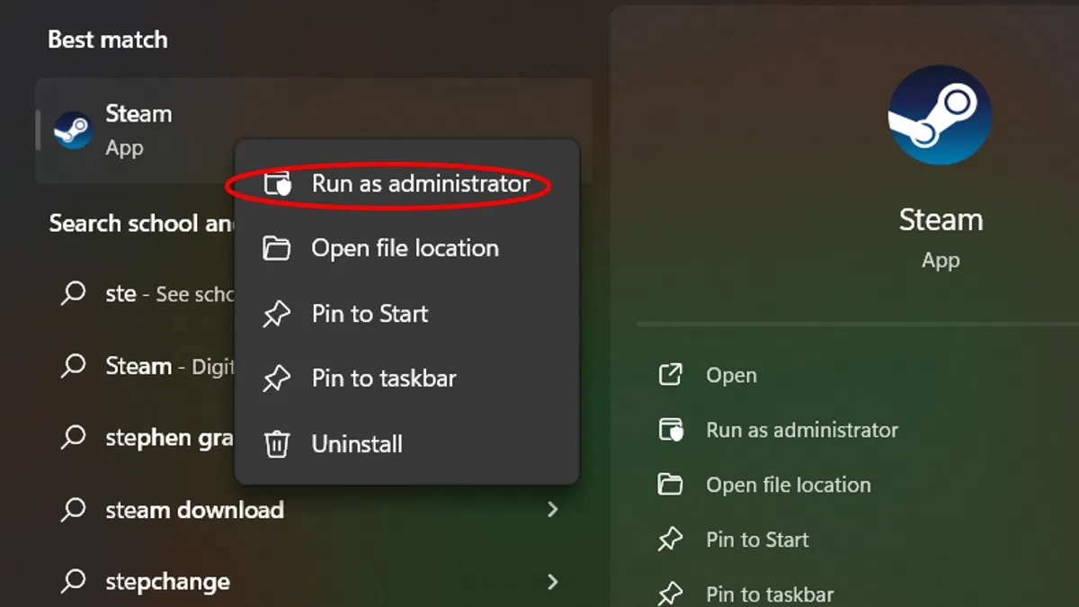1079x607 pixels.
Task: Click the pin icon beside Pin to taskbar in context menu
Action: 276,379
